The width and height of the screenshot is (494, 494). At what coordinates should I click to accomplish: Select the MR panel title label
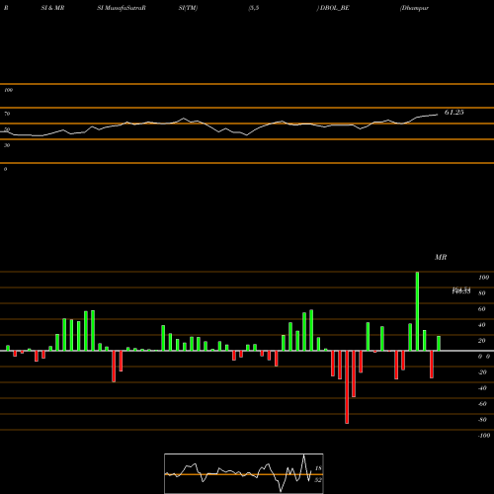click(x=441, y=257)
